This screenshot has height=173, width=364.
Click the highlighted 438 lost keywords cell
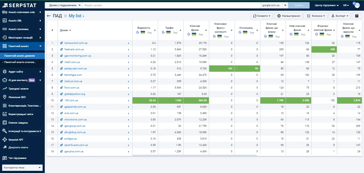(x=324, y=49)
